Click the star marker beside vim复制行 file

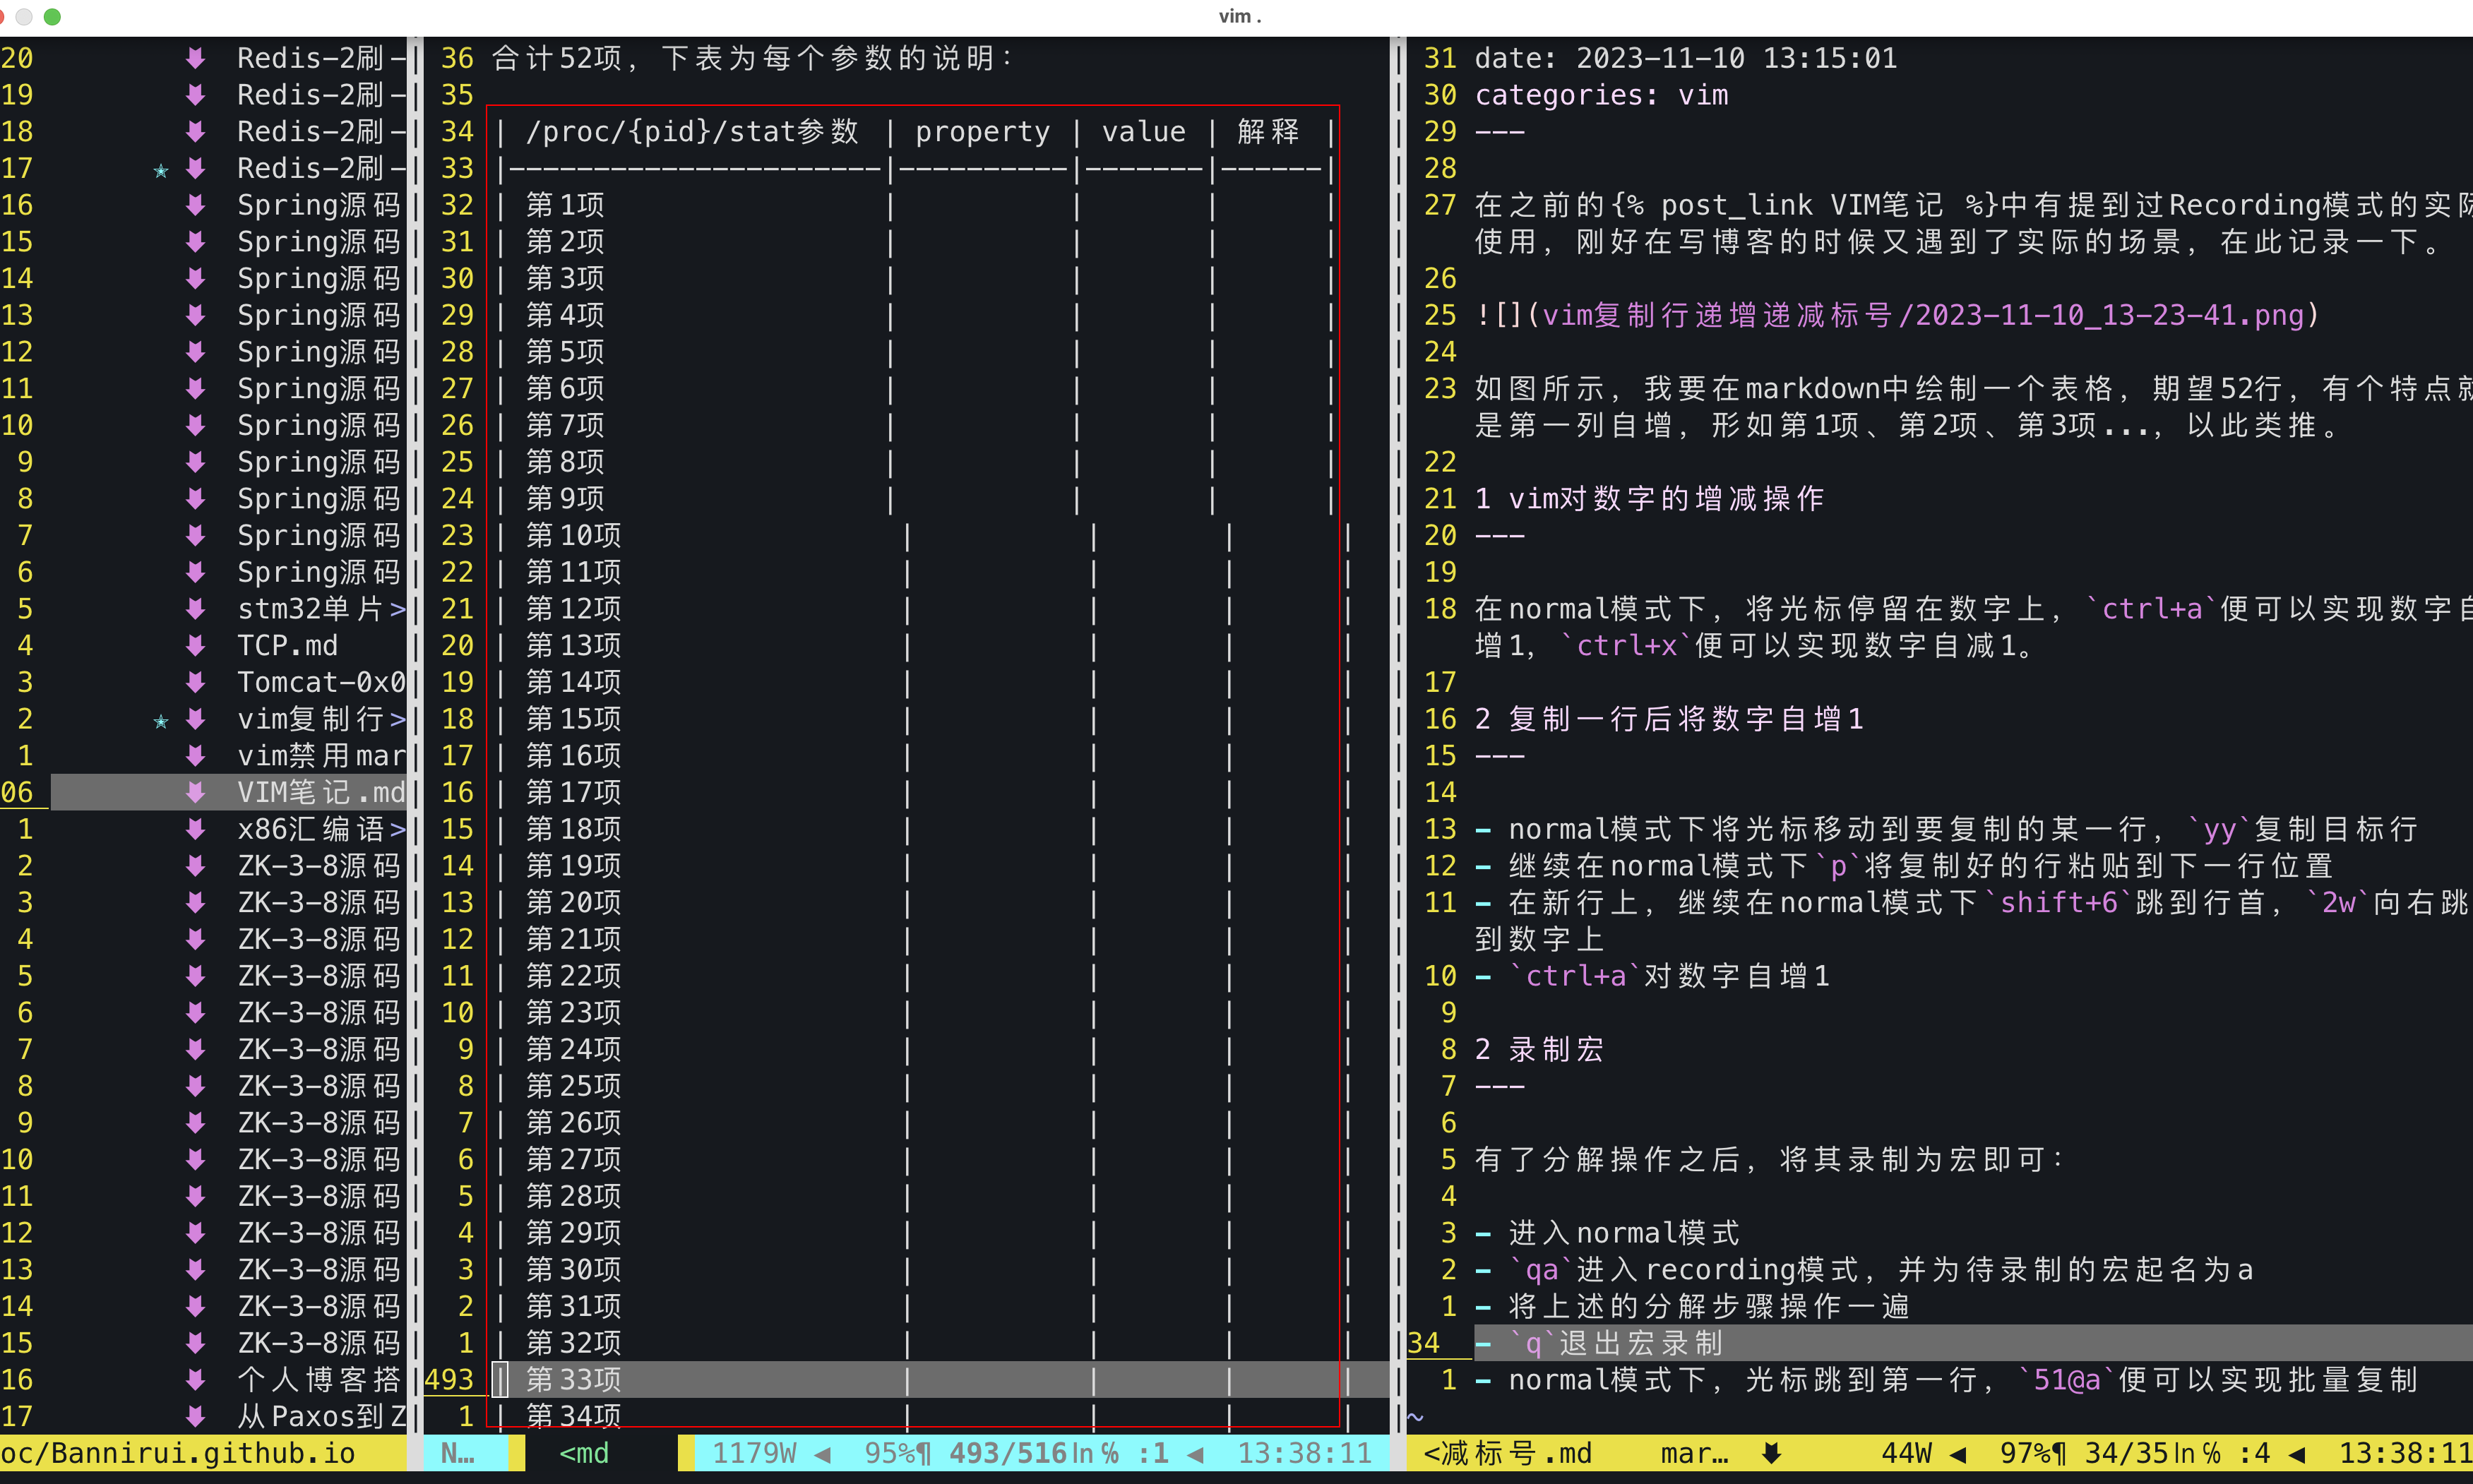(x=162, y=719)
